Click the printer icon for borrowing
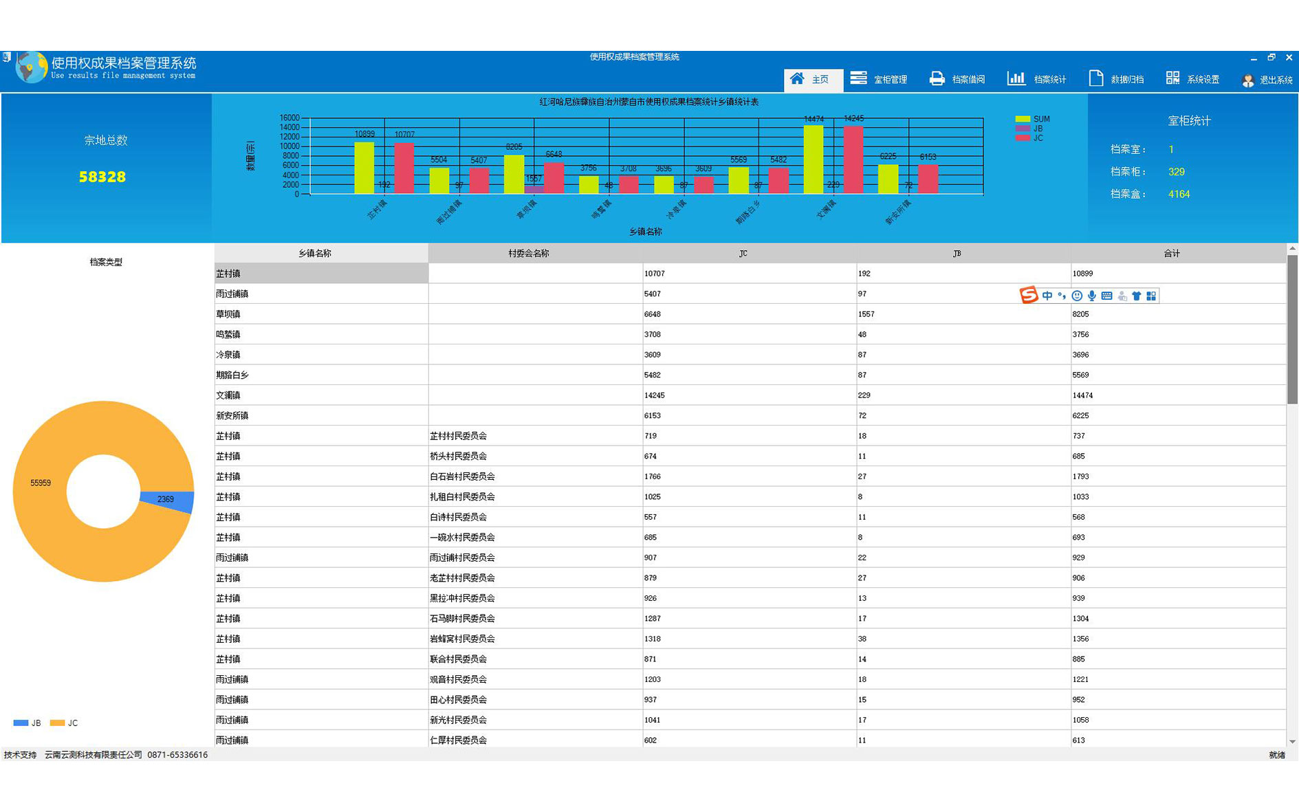Image resolution: width=1299 pixels, height=812 pixels. pyautogui.click(x=937, y=78)
